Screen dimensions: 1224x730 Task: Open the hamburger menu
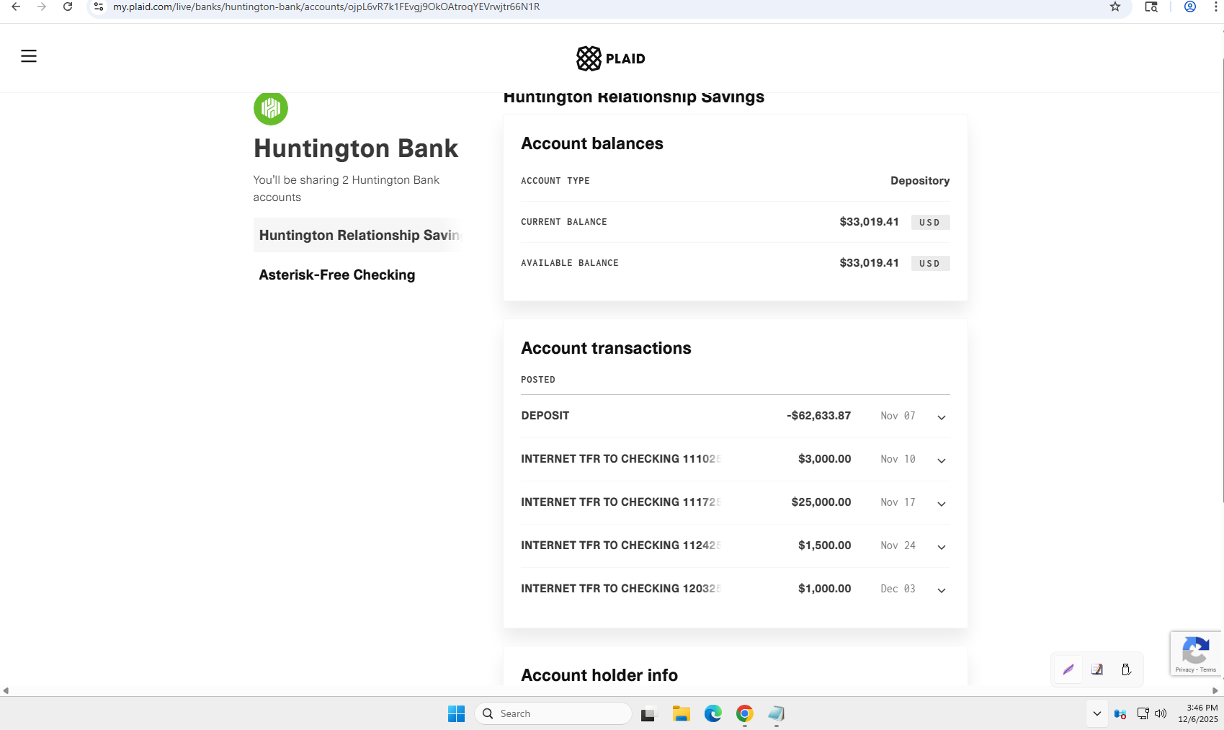pos(29,56)
